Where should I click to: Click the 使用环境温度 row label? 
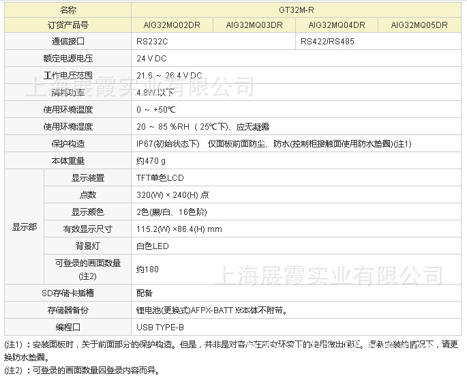pyautogui.click(x=68, y=110)
